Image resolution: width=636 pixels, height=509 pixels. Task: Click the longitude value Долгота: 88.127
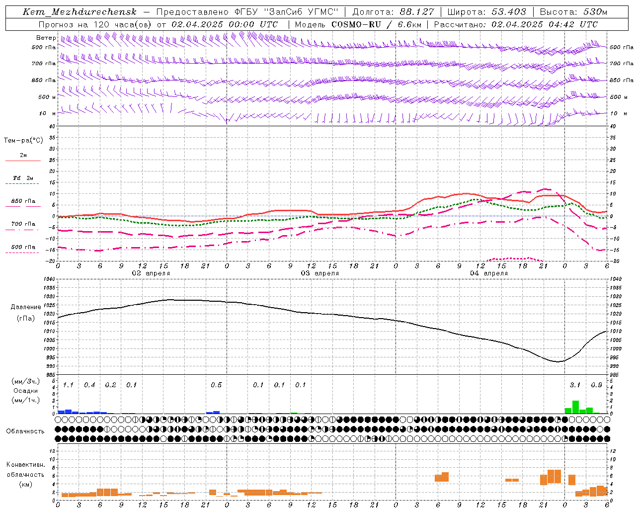393,12
